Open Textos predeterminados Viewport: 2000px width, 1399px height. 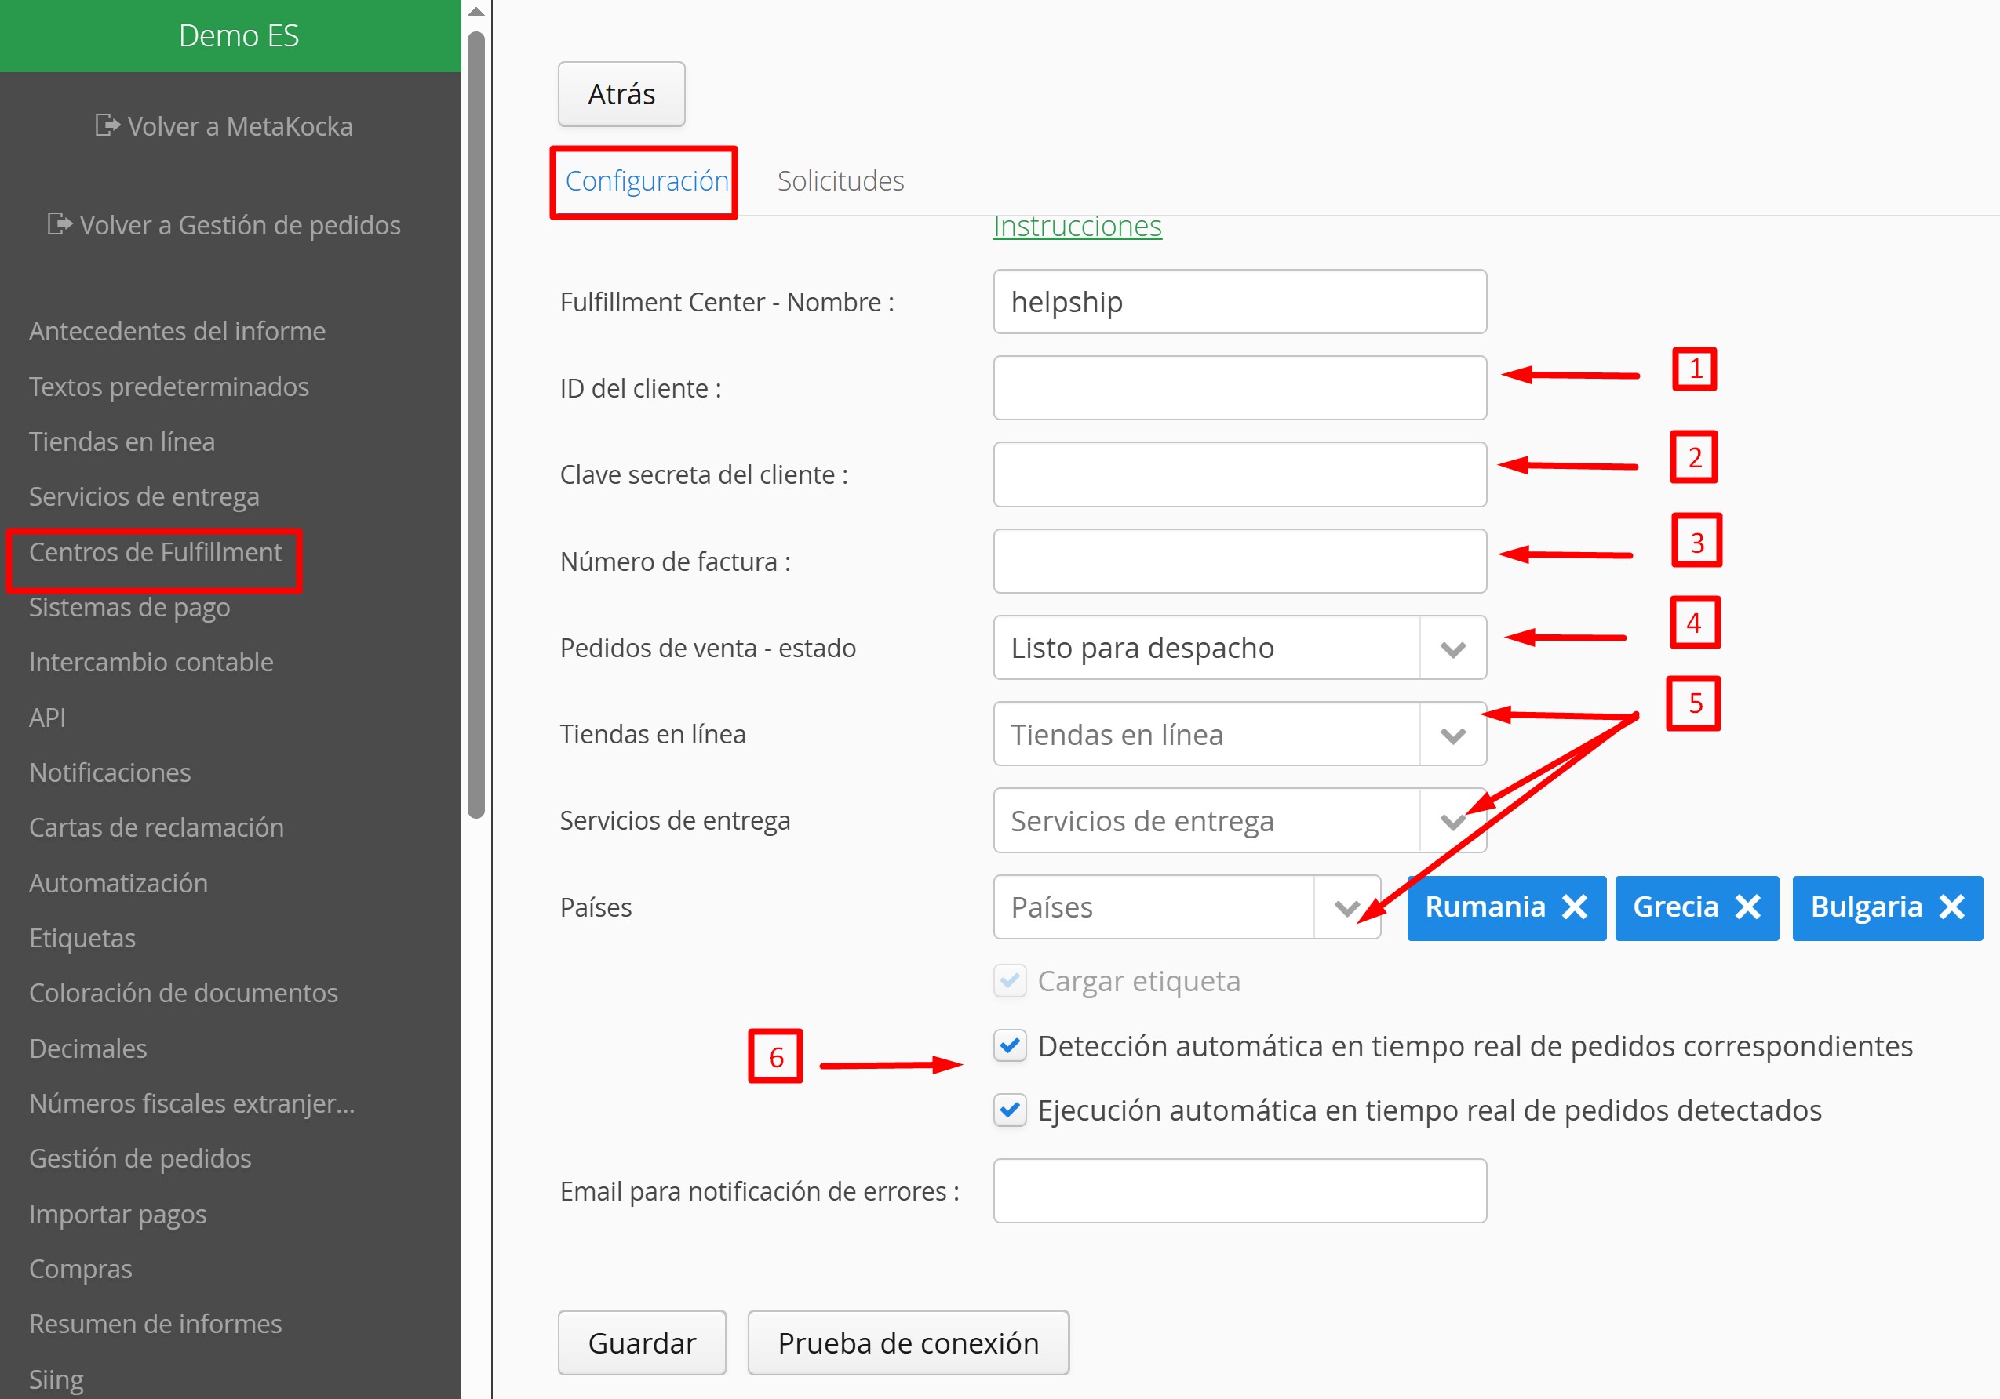click(x=169, y=387)
